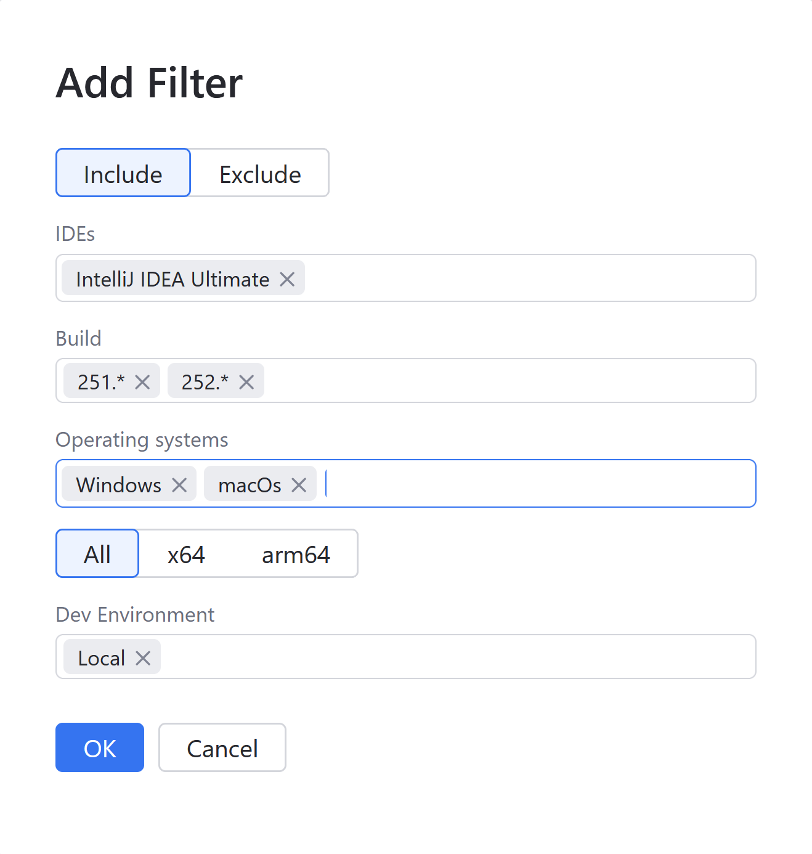Select the macOs tag label

pos(249,484)
